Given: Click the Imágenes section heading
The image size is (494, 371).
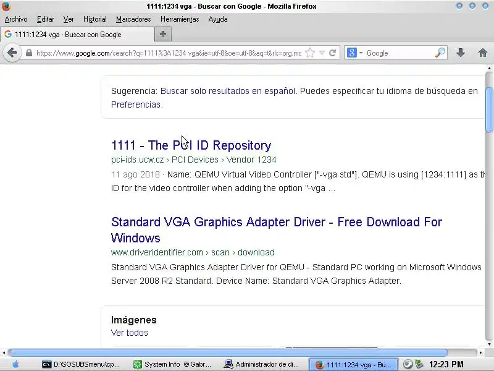Looking at the screenshot, I should (x=134, y=320).
